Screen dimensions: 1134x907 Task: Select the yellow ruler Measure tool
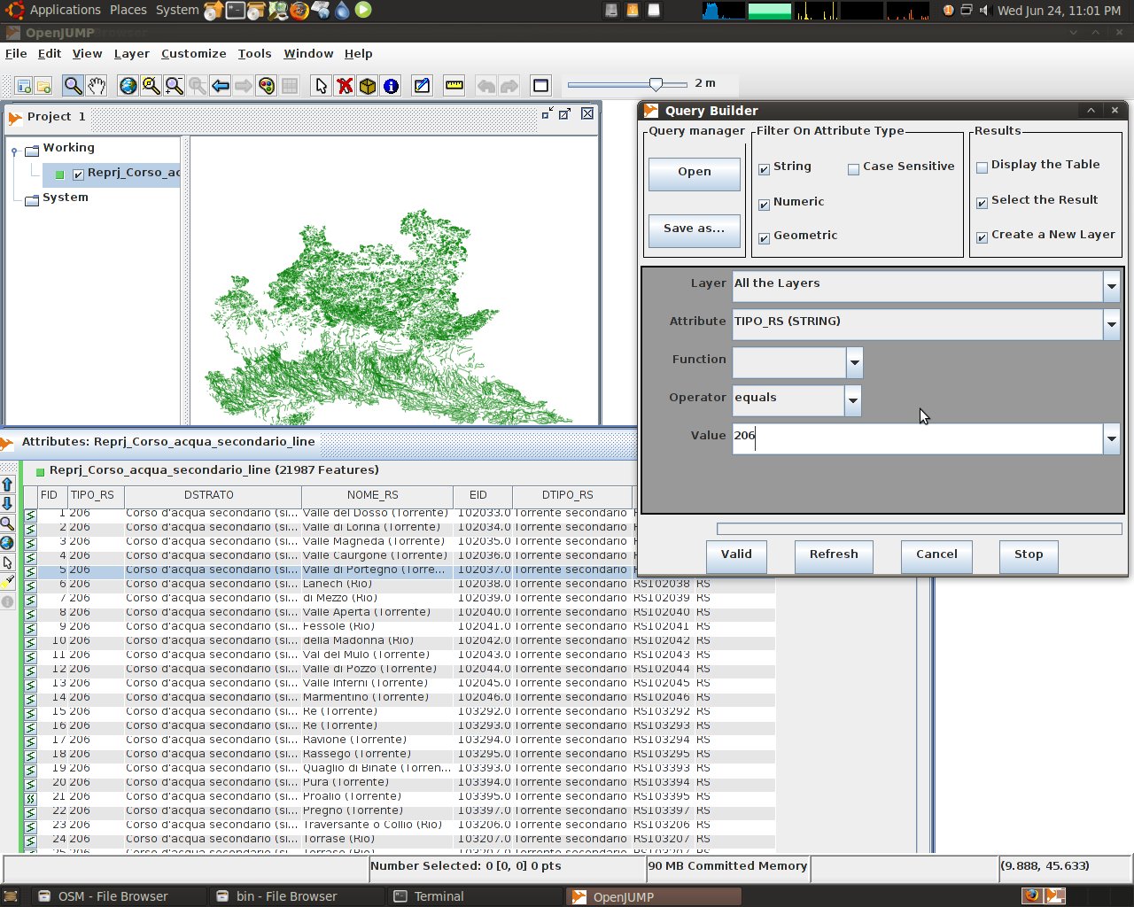coord(454,85)
